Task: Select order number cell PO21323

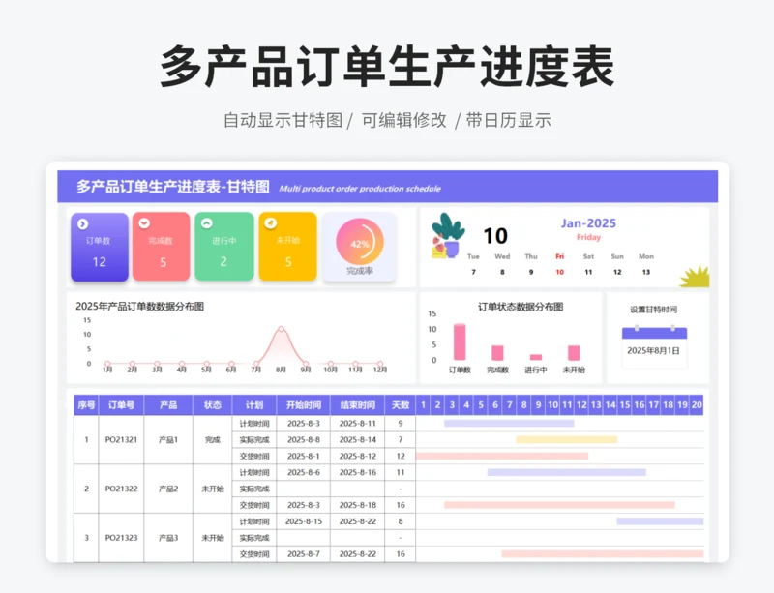Action: point(122,537)
